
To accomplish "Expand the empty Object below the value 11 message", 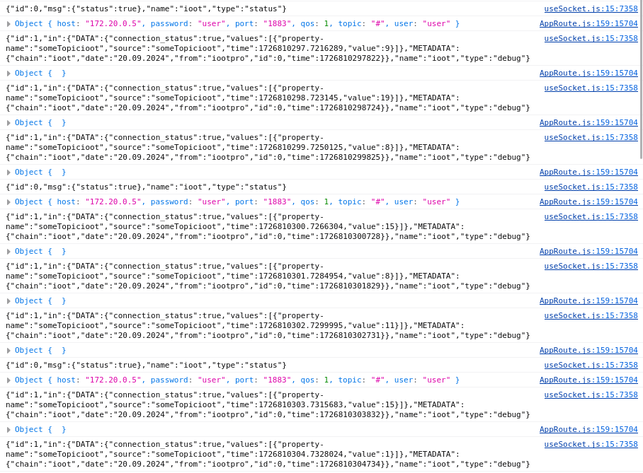I will (9, 351).
